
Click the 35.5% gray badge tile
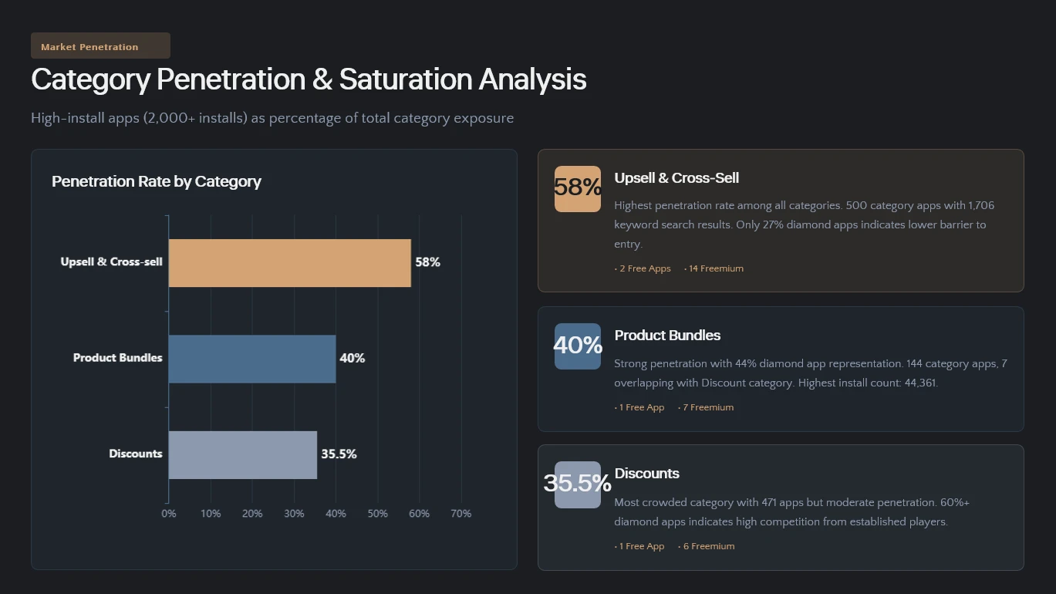pyautogui.click(x=577, y=484)
